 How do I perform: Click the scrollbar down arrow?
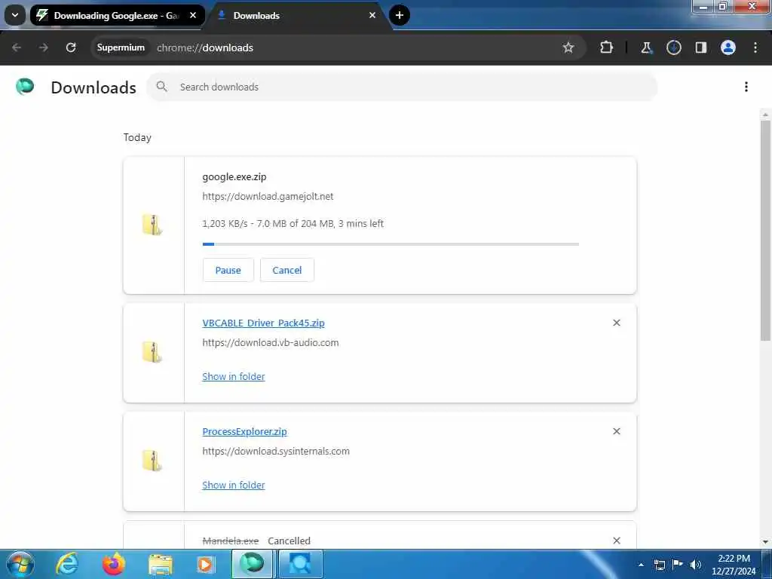click(765, 542)
